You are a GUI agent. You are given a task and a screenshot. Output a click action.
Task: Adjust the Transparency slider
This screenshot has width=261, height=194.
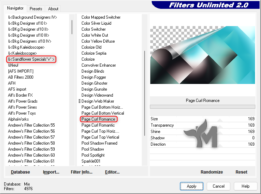[202, 125]
